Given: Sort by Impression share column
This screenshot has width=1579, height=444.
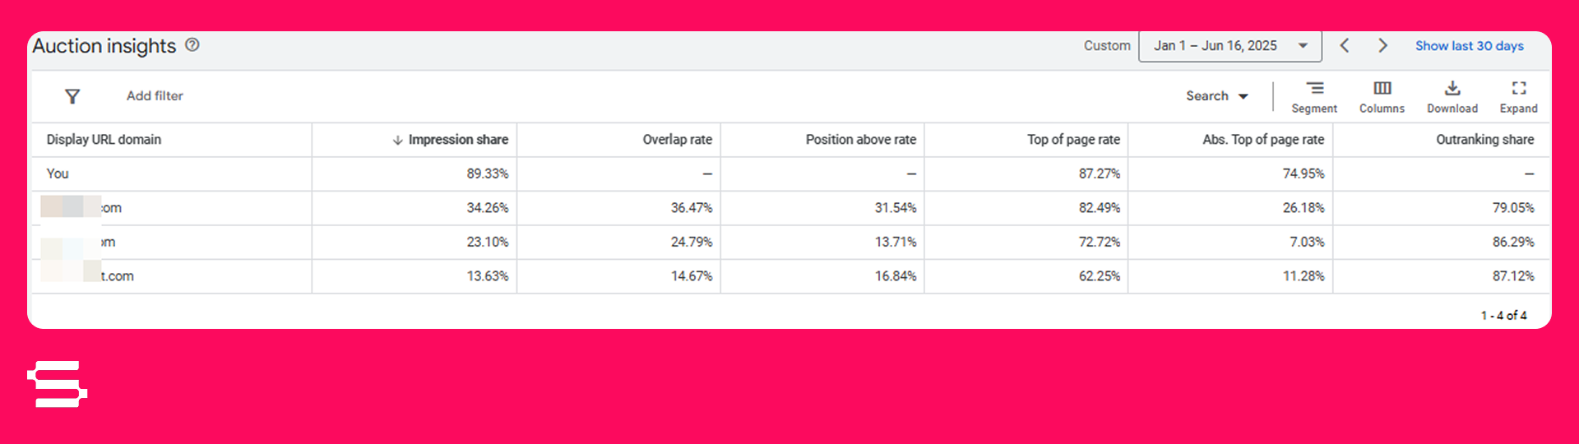Looking at the screenshot, I should coord(457,140).
